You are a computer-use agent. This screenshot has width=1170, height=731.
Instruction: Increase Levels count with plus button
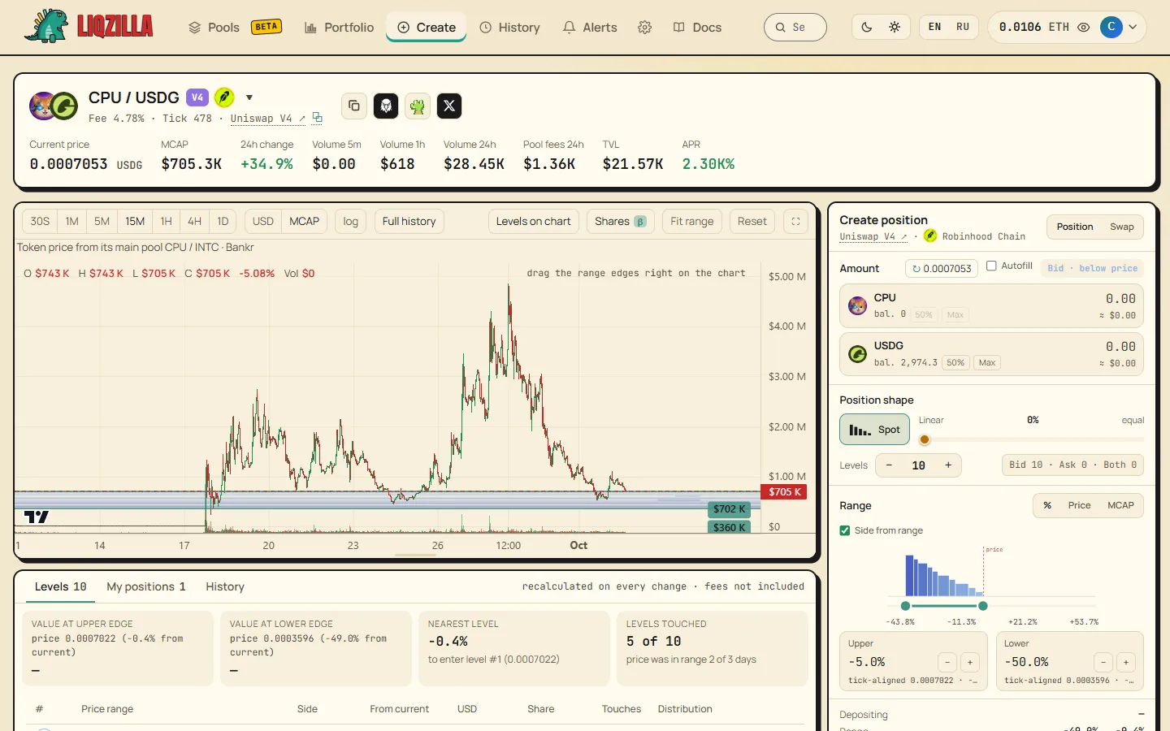pyautogui.click(x=948, y=465)
